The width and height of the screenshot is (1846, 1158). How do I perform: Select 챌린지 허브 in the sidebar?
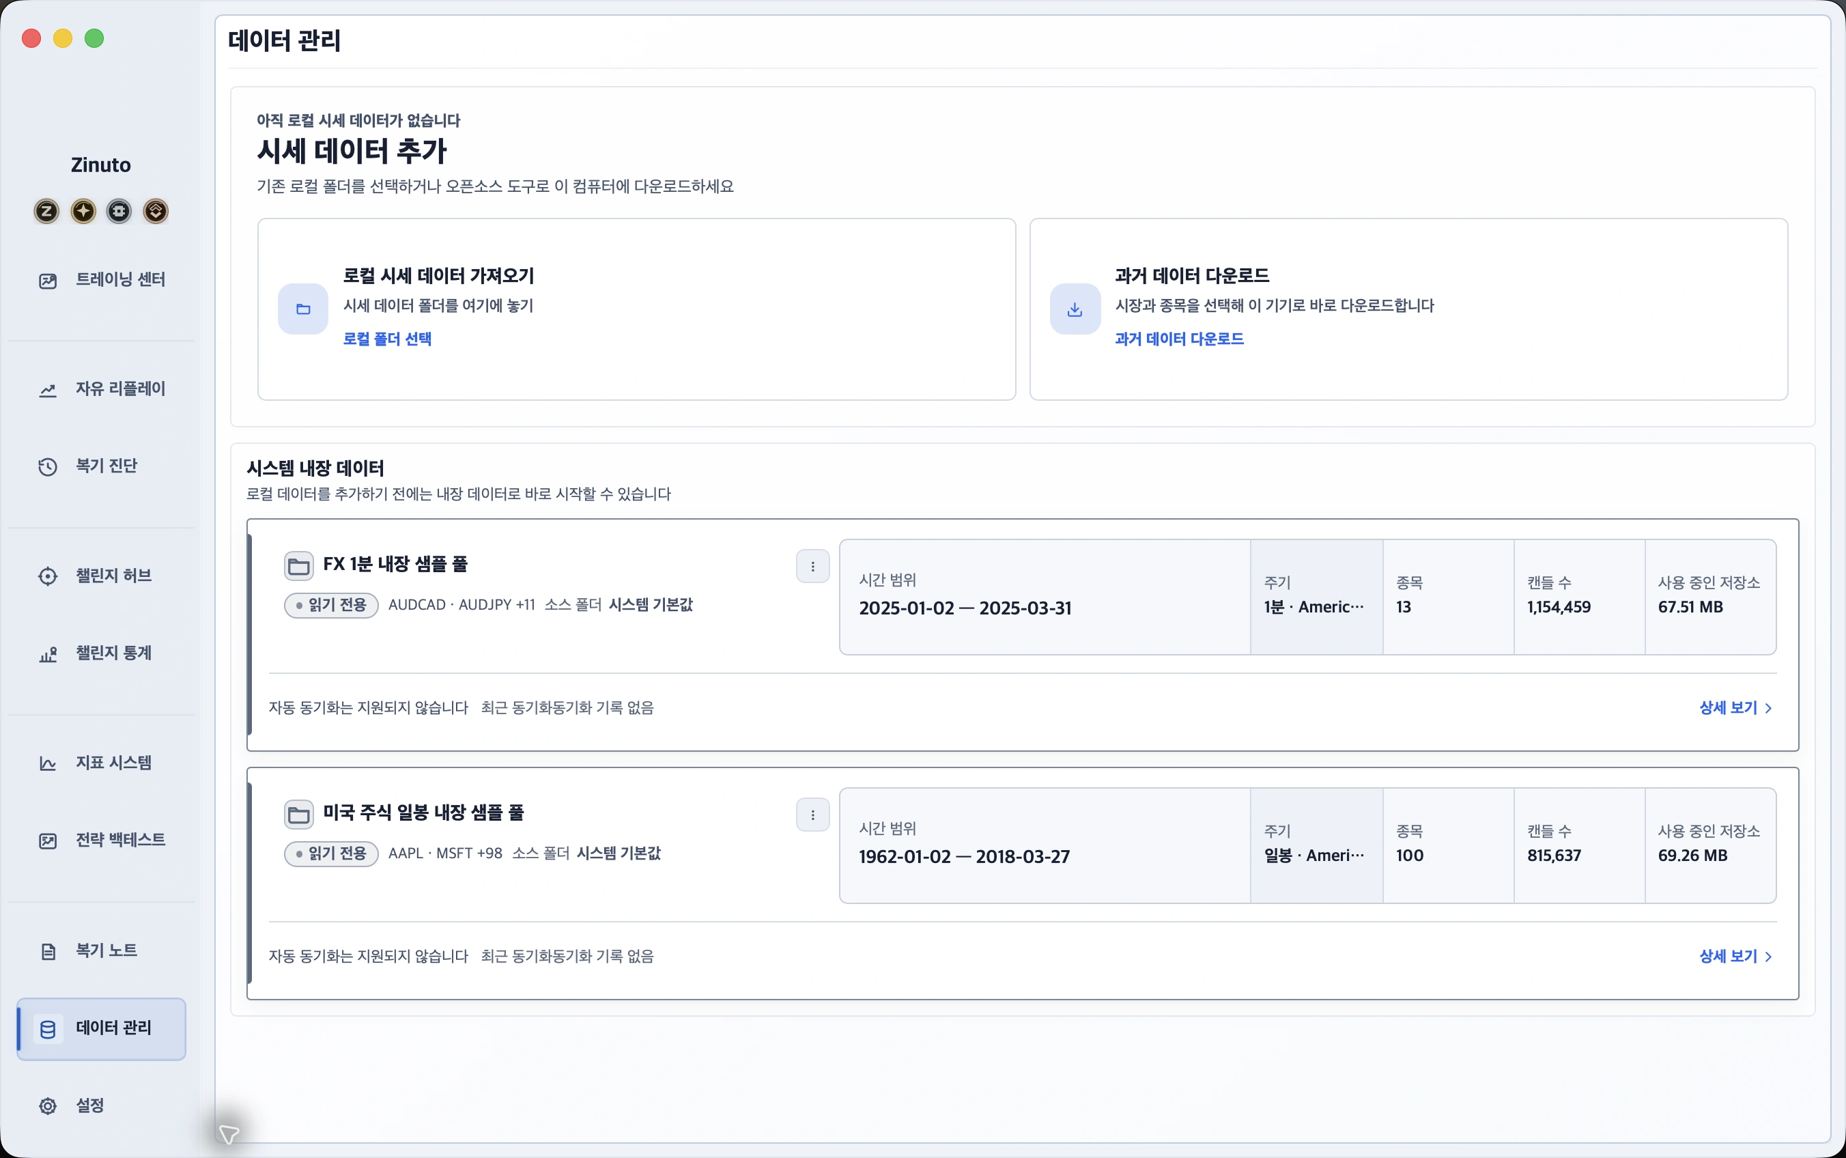click(101, 577)
